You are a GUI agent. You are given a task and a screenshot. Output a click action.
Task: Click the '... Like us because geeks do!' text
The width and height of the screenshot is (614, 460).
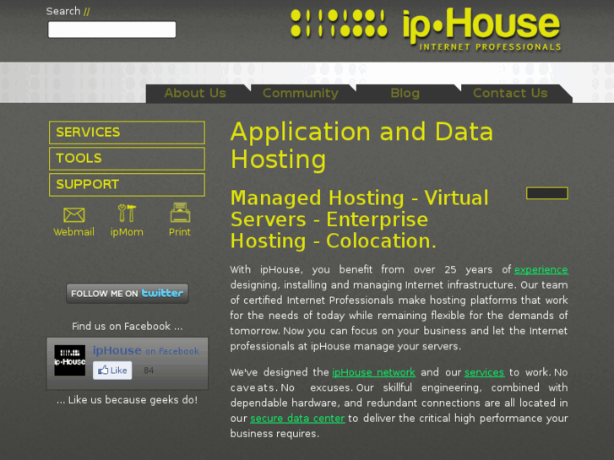pyautogui.click(x=128, y=400)
